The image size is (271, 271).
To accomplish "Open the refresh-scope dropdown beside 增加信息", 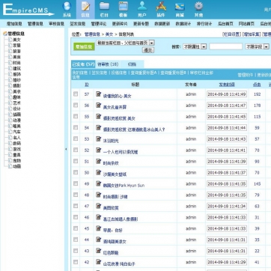I will [x=126, y=43].
